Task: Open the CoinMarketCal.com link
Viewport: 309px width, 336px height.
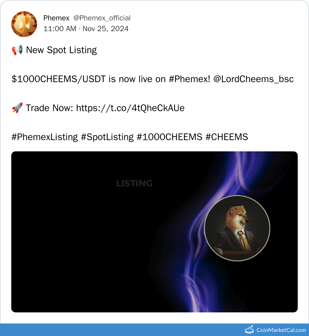Action: point(281,330)
